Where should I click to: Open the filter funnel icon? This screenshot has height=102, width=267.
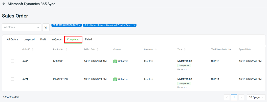46,27
